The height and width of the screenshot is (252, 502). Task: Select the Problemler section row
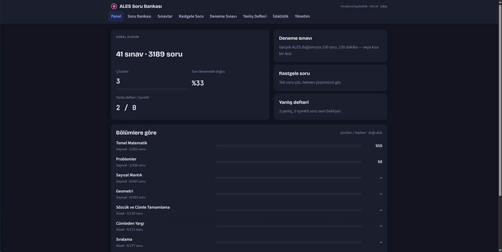249,162
